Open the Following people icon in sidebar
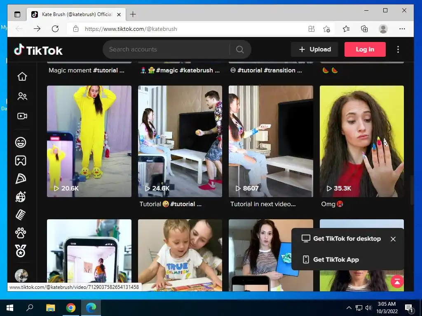Image resolution: width=422 pixels, height=316 pixels. tap(22, 96)
